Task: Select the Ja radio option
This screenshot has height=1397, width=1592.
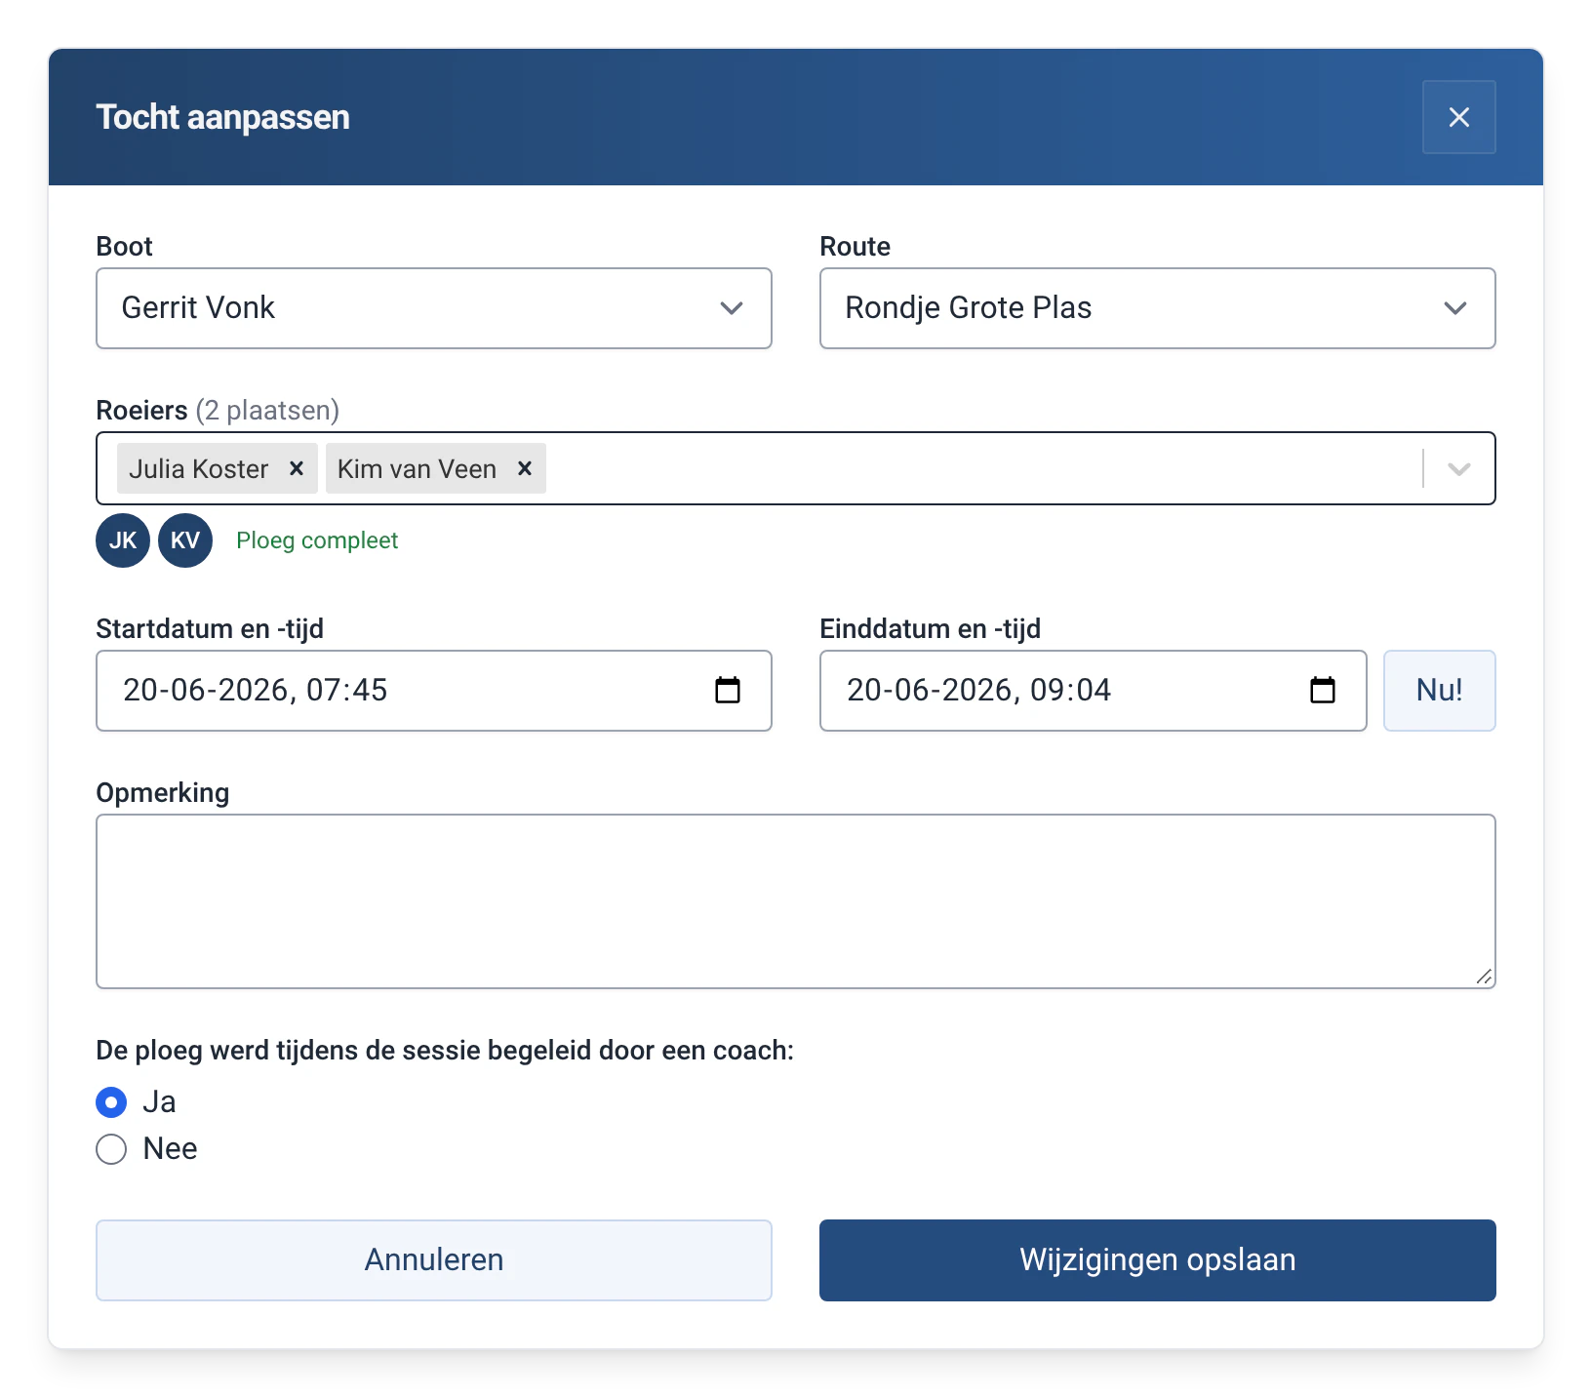Action: tap(111, 1102)
